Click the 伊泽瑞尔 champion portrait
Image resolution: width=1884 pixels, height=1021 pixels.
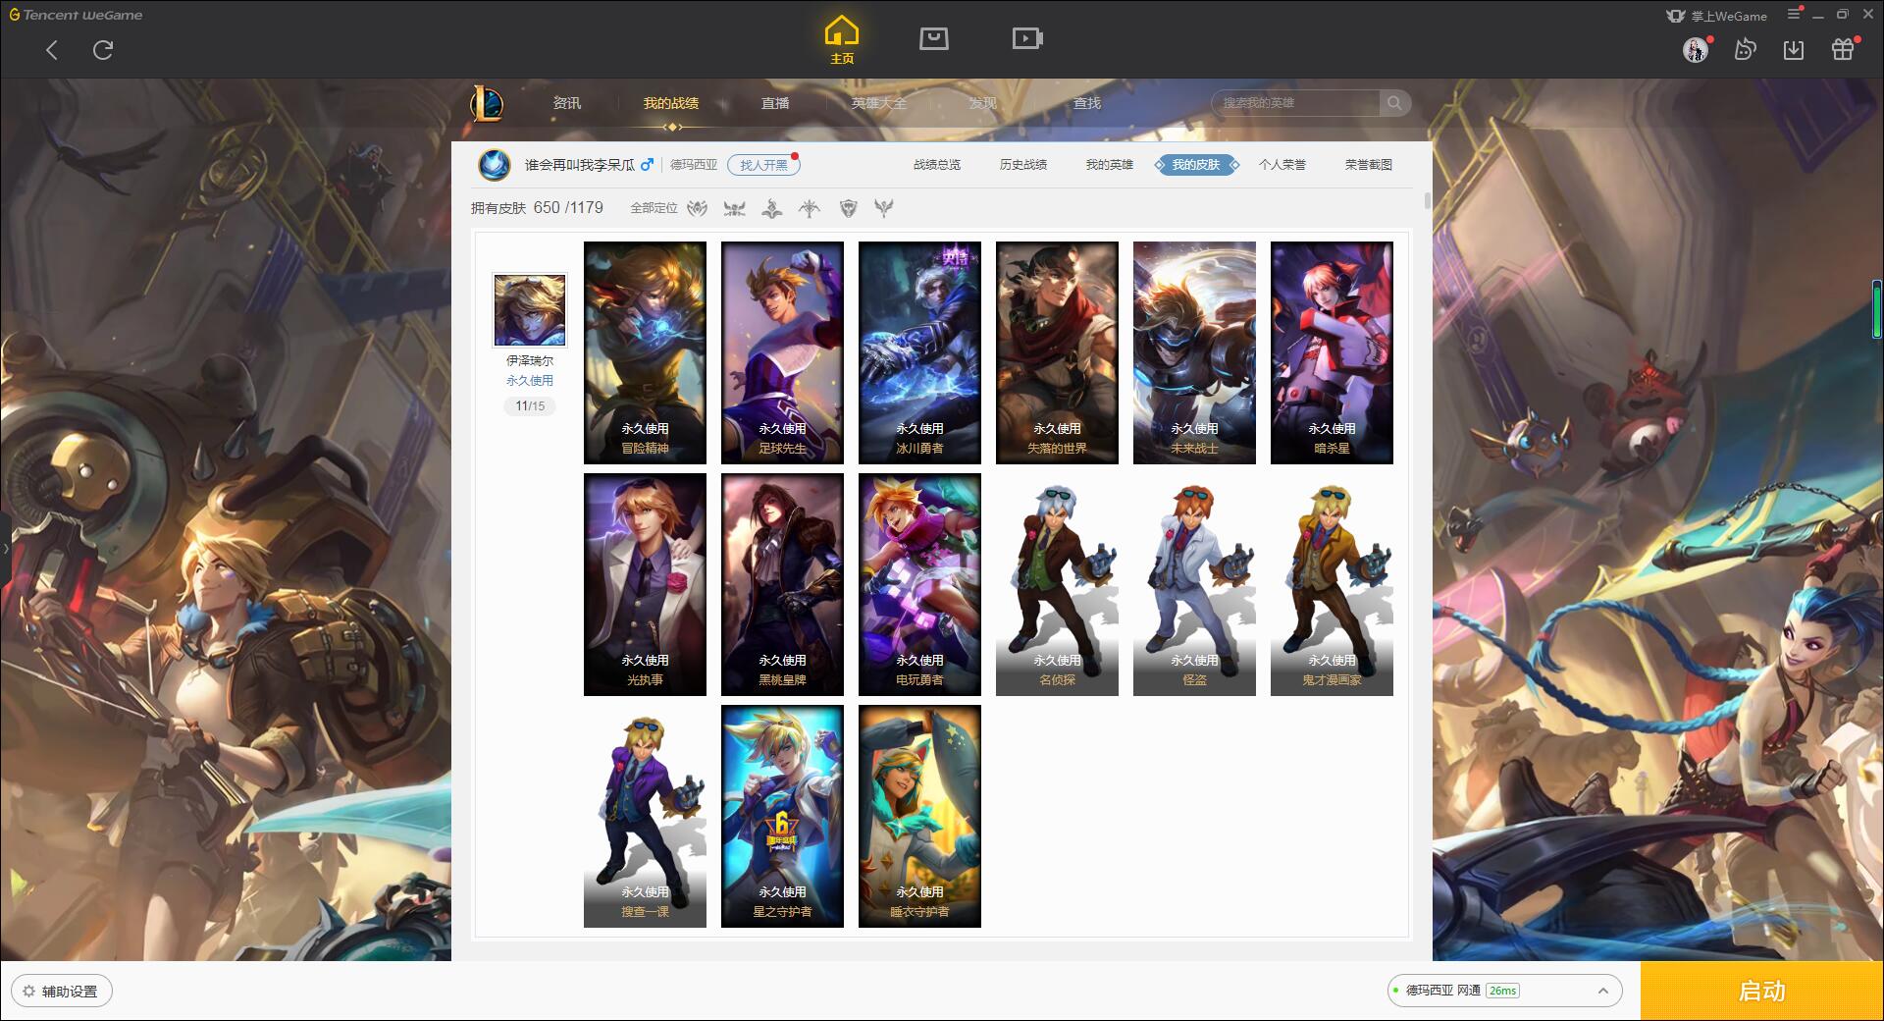click(x=530, y=310)
